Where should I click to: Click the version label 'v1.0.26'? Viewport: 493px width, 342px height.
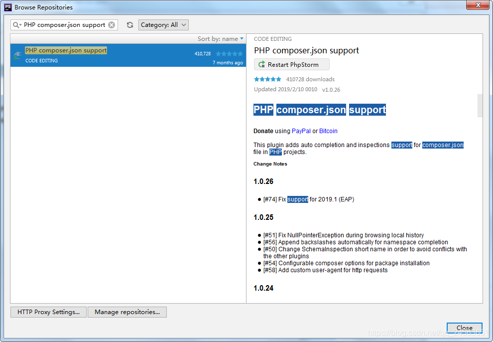pyautogui.click(x=331, y=90)
